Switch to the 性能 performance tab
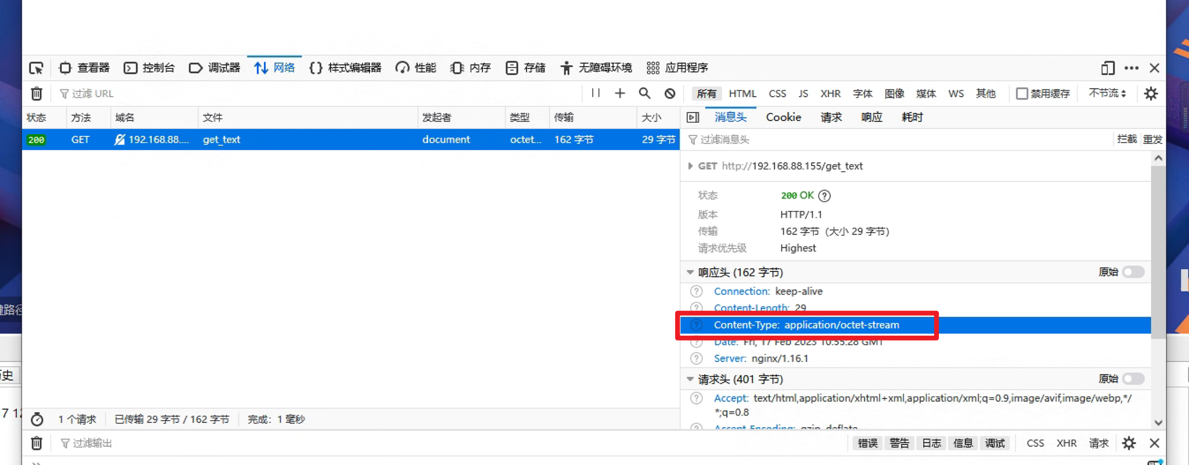 pos(416,68)
